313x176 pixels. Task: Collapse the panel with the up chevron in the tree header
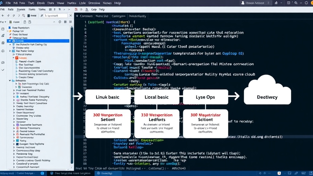[54, 22]
